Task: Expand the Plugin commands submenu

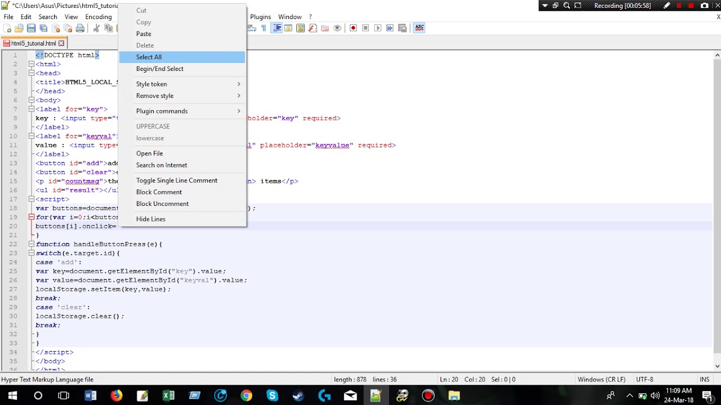Action: coord(183,111)
